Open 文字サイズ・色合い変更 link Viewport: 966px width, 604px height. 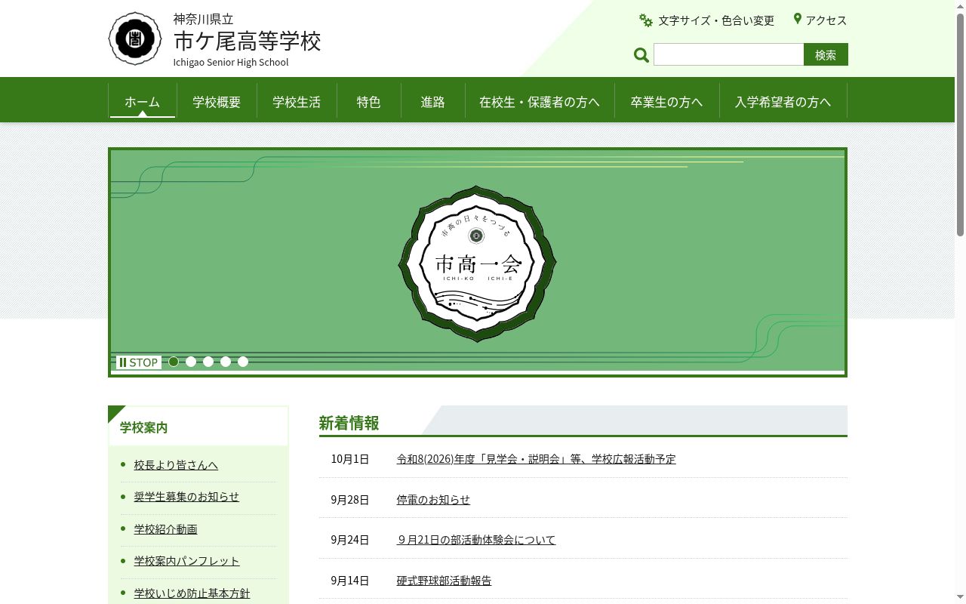click(x=716, y=20)
